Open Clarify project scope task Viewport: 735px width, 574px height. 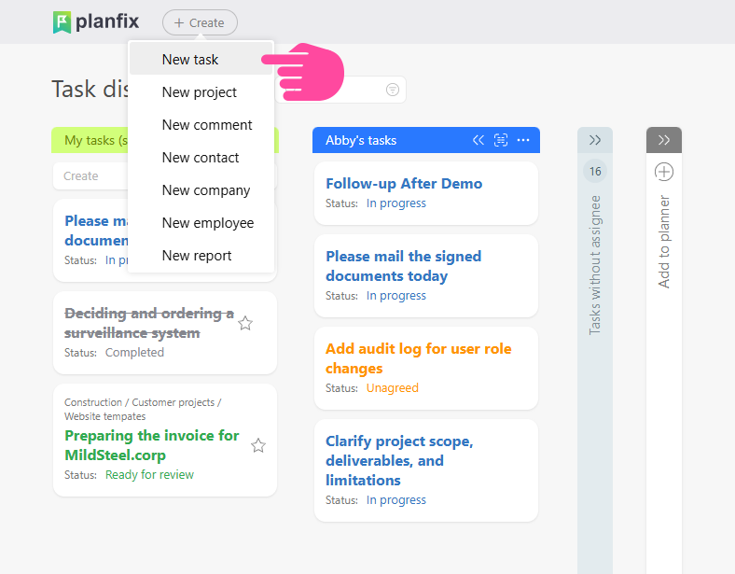[x=399, y=460]
